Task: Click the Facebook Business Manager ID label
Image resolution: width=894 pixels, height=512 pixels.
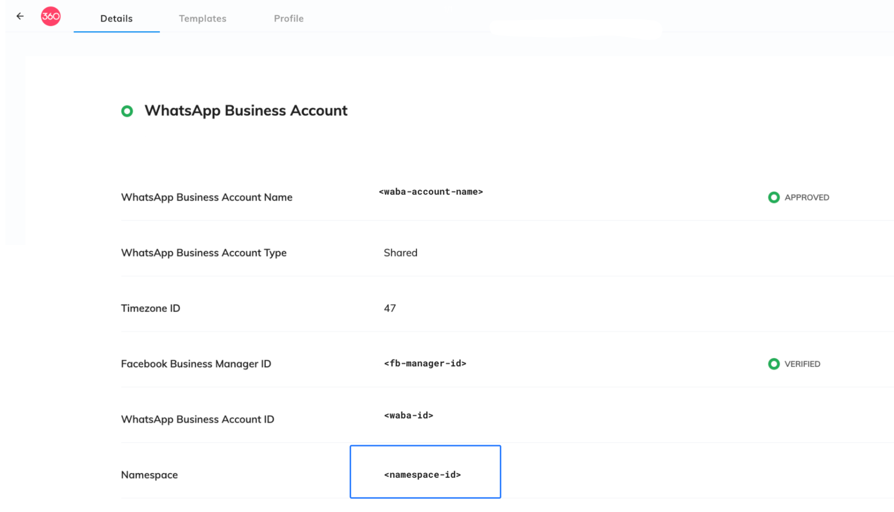Action: pyautogui.click(x=196, y=364)
